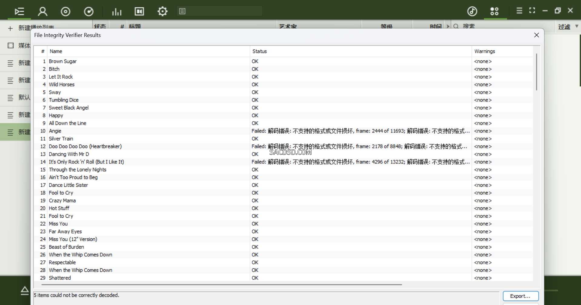Expand the 过滤 filter dropdown
Screen dimensions: 581x305
coord(577,26)
